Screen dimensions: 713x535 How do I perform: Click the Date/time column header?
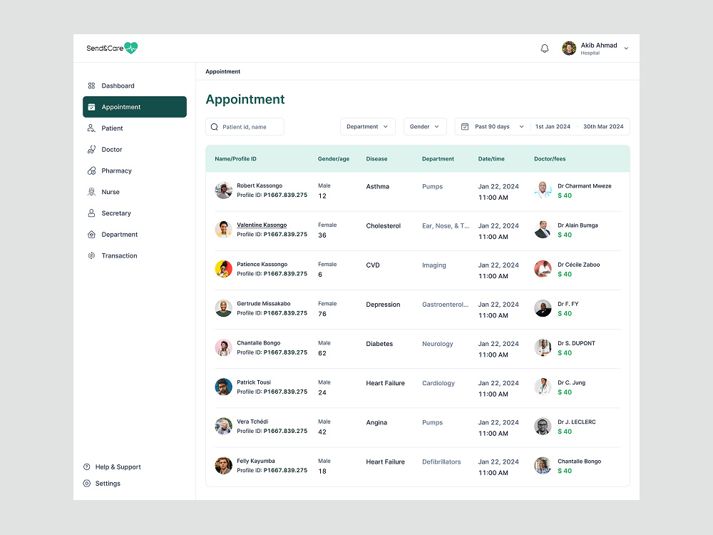[x=491, y=159]
